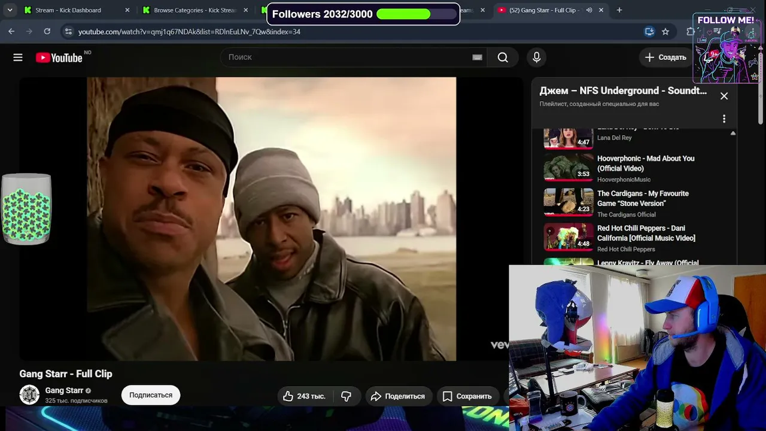Click the Джем – NFS Underground playlist title

(623, 91)
